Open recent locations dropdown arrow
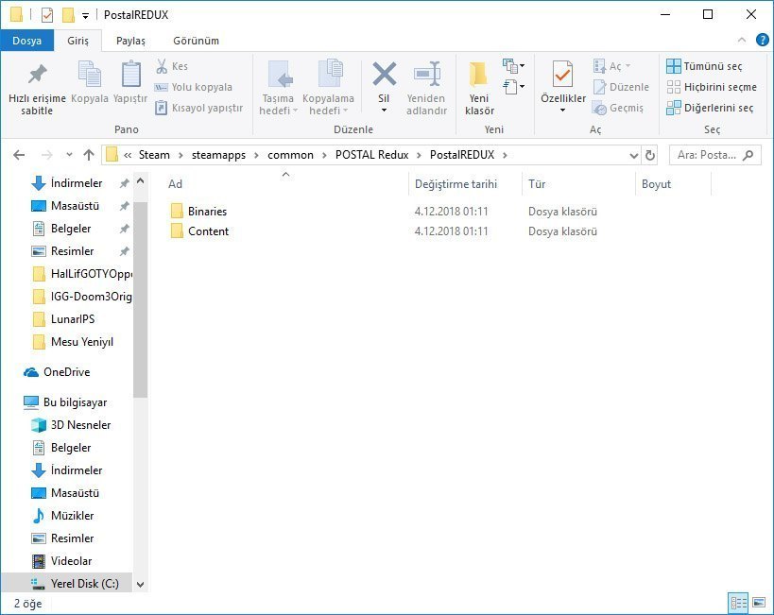 click(69, 155)
